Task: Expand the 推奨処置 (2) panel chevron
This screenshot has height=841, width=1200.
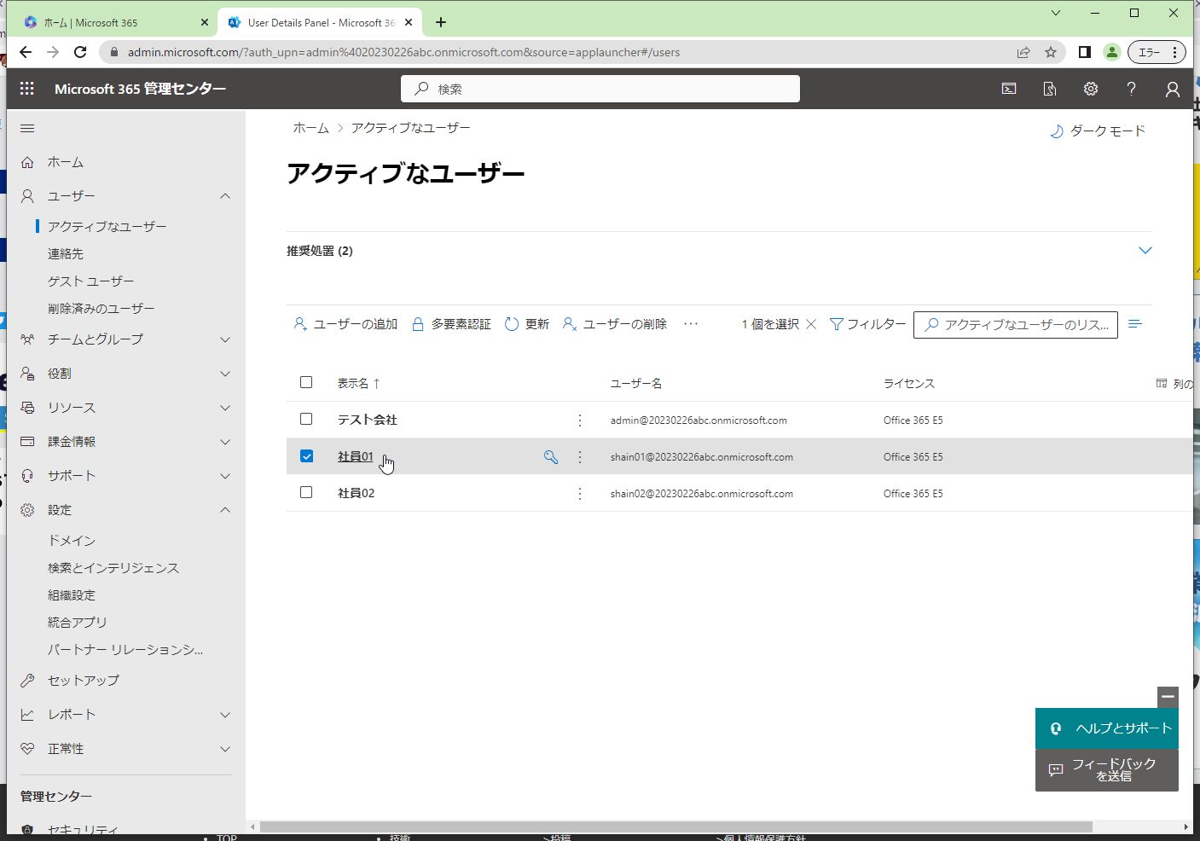Action: tap(1145, 251)
